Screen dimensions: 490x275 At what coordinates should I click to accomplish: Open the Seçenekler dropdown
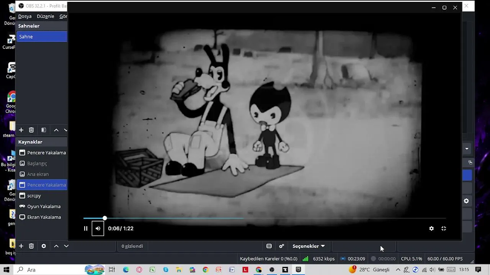click(x=309, y=246)
